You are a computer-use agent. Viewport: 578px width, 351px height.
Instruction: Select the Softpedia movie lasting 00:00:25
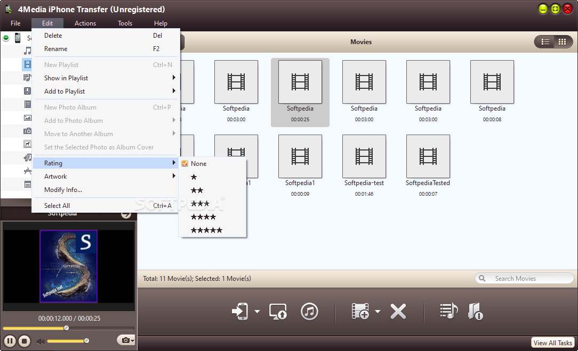point(300,92)
